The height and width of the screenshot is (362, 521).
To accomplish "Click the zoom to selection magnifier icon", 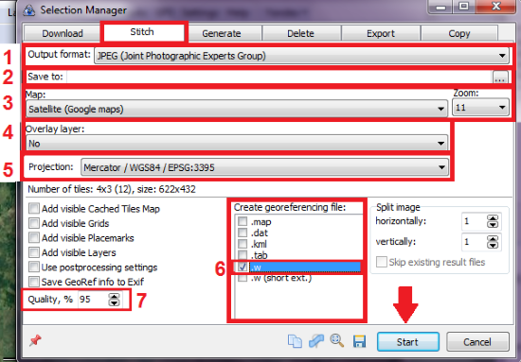I will [337, 341].
